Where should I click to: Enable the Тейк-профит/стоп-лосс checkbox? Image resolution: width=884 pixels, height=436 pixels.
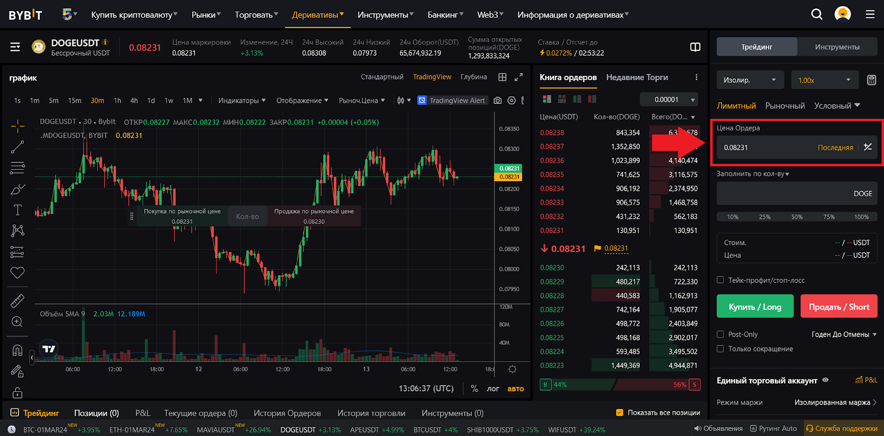[x=720, y=280]
